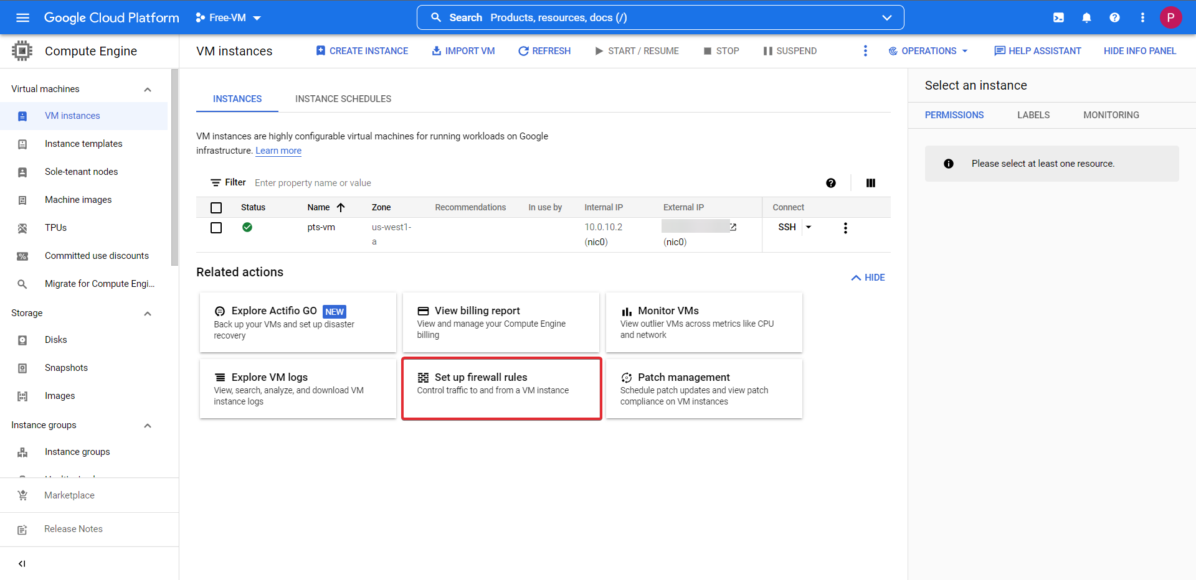The height and width of the screenshot is (580, 1196).
Task: Open column display options icon
Action: coord(870,183)
